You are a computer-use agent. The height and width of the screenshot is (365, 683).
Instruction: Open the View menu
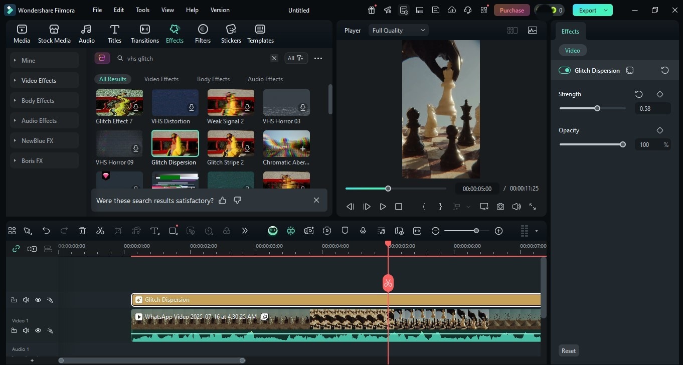(x=168, y=10)
